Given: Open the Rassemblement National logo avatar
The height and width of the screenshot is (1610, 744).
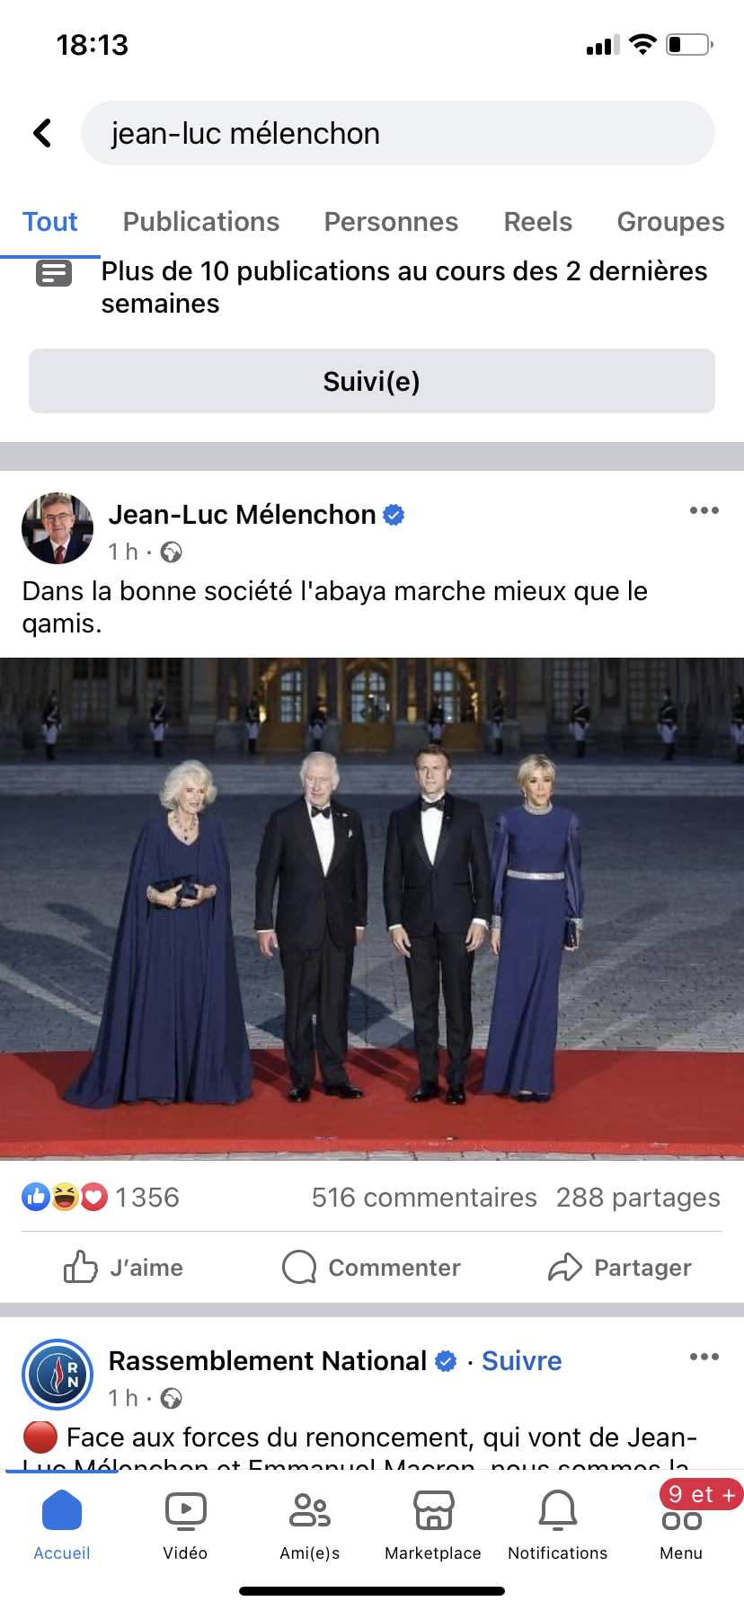Looking at the screenshot, I should (58, 1375).
